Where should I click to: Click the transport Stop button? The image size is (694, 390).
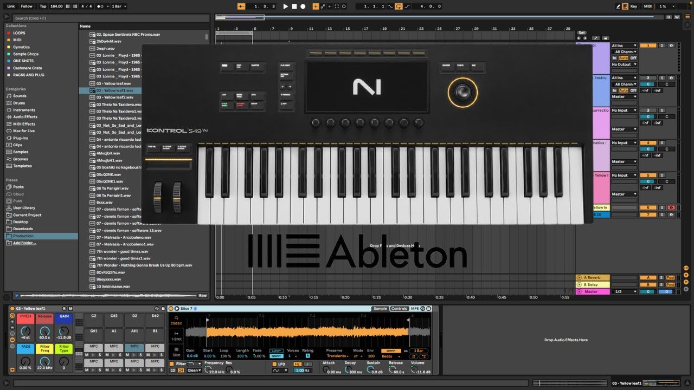tap(294, 6)
